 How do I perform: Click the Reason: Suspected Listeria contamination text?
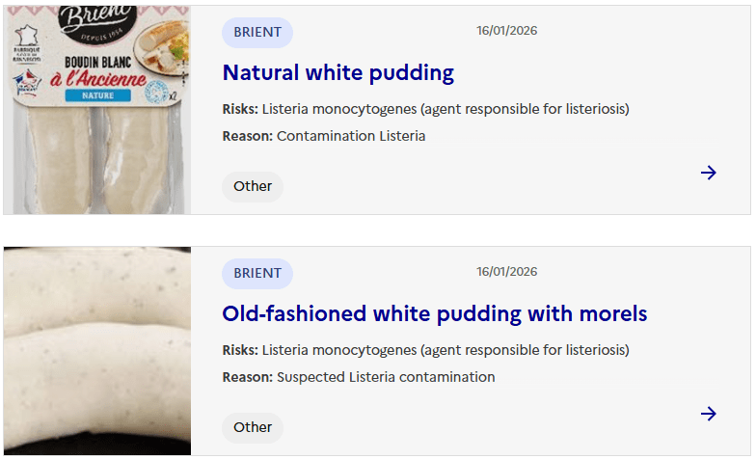pyautogui.click(x=358, y=377)
